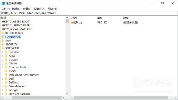
Task: Select the DefaultUserEnvironment key label
Action: pyautogui.click(x=24, y=75)
